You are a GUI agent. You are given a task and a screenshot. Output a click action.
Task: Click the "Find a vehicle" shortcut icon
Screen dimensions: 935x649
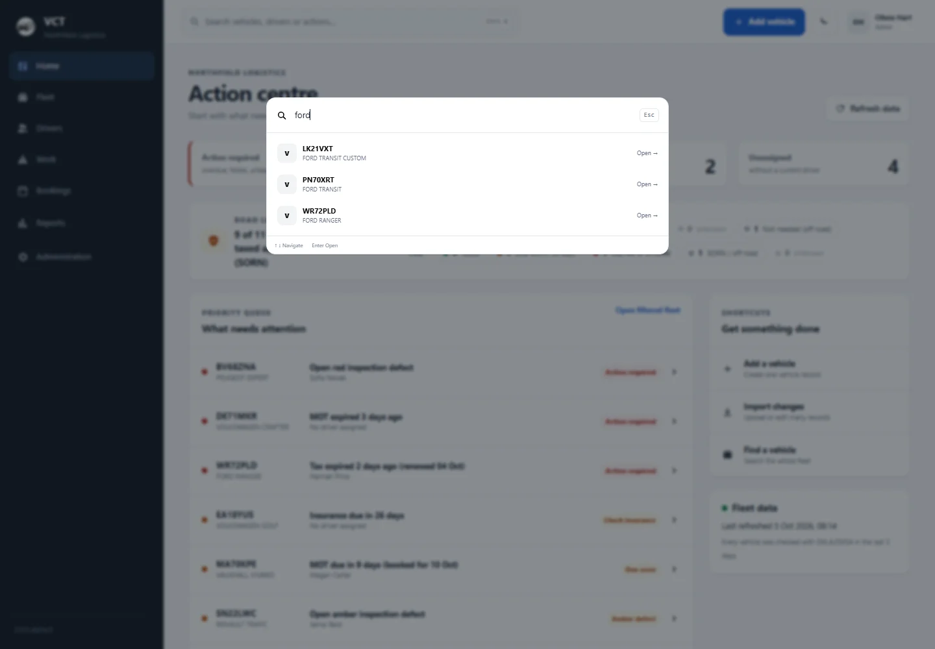pos(727,455)
